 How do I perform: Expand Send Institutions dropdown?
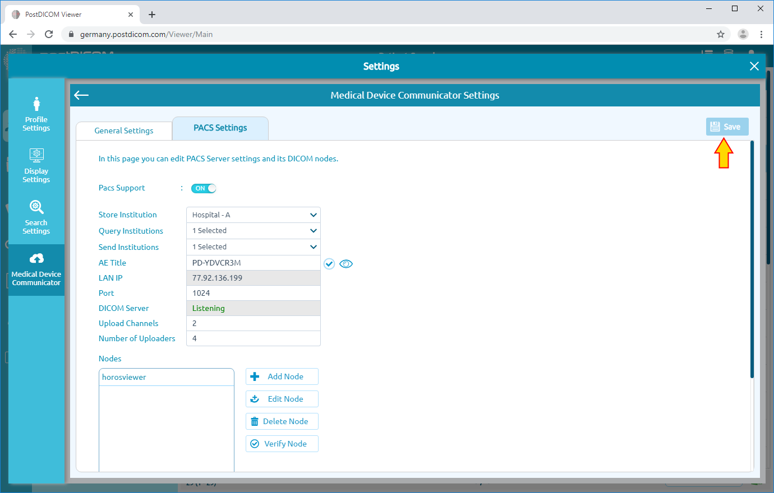(254, 247)
